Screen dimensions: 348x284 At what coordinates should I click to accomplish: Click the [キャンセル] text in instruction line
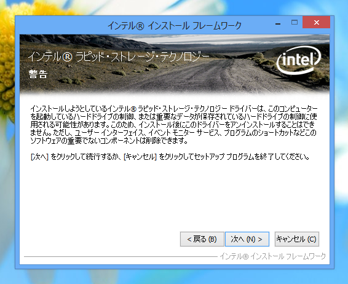coord(140,157)
